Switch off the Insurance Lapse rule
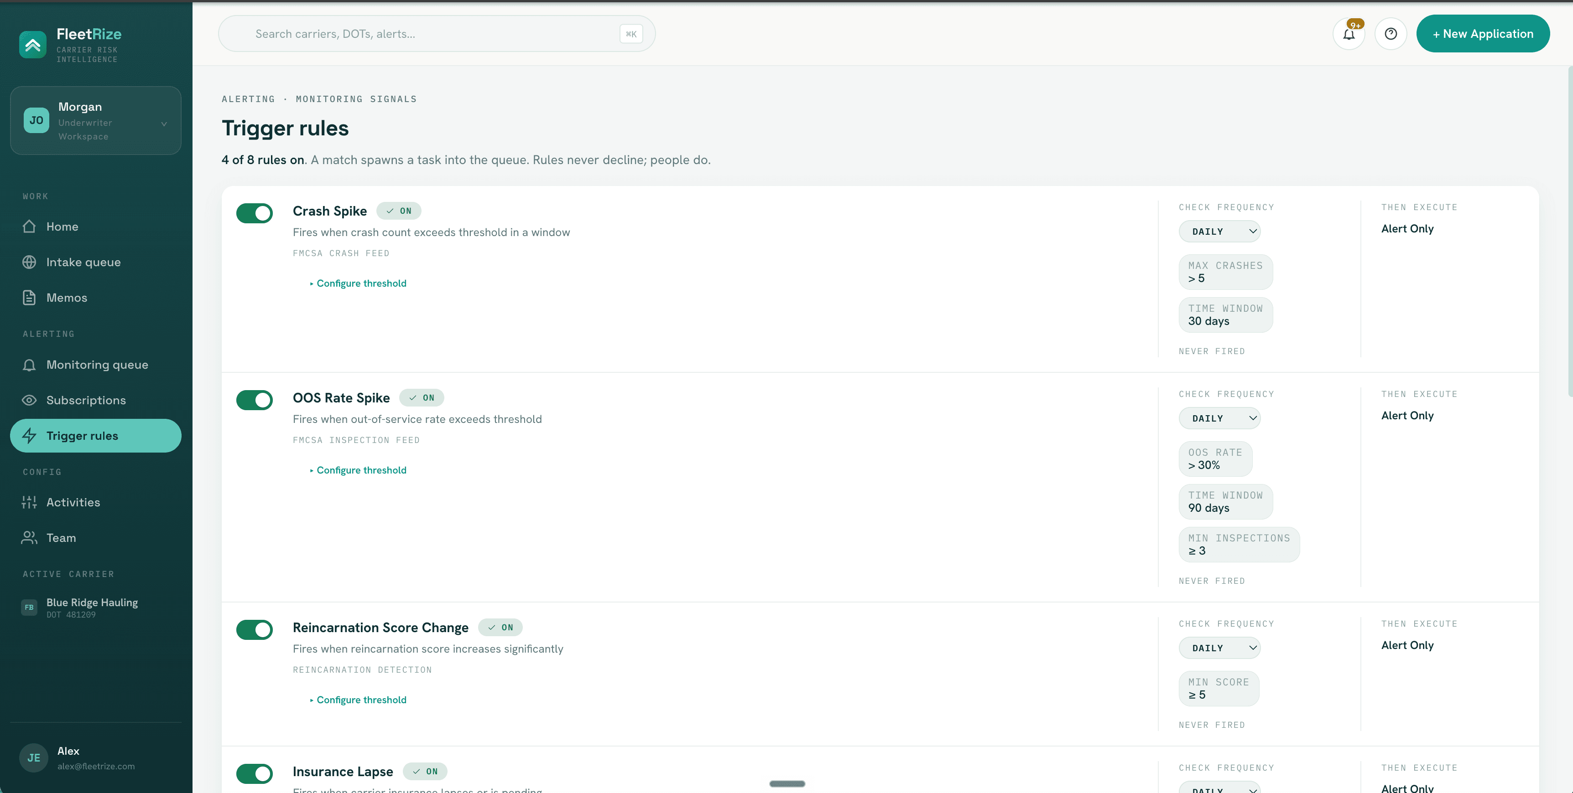The width and height of the screenshot is (1573, 793). pyautogui.click(x=255, y=774)
